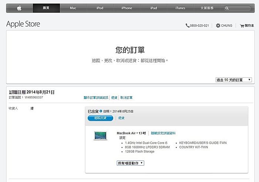Screen dimensions: 259x182
Task: Click the 8GB 1600MHz LPDDR3 SDRAM spec
Action: [147, 147]
